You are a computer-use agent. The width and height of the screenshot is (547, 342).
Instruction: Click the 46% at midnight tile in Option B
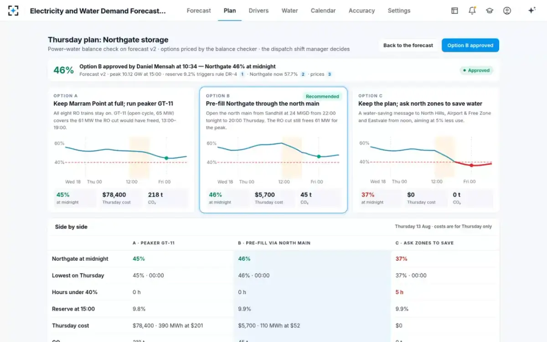point(227,198)
